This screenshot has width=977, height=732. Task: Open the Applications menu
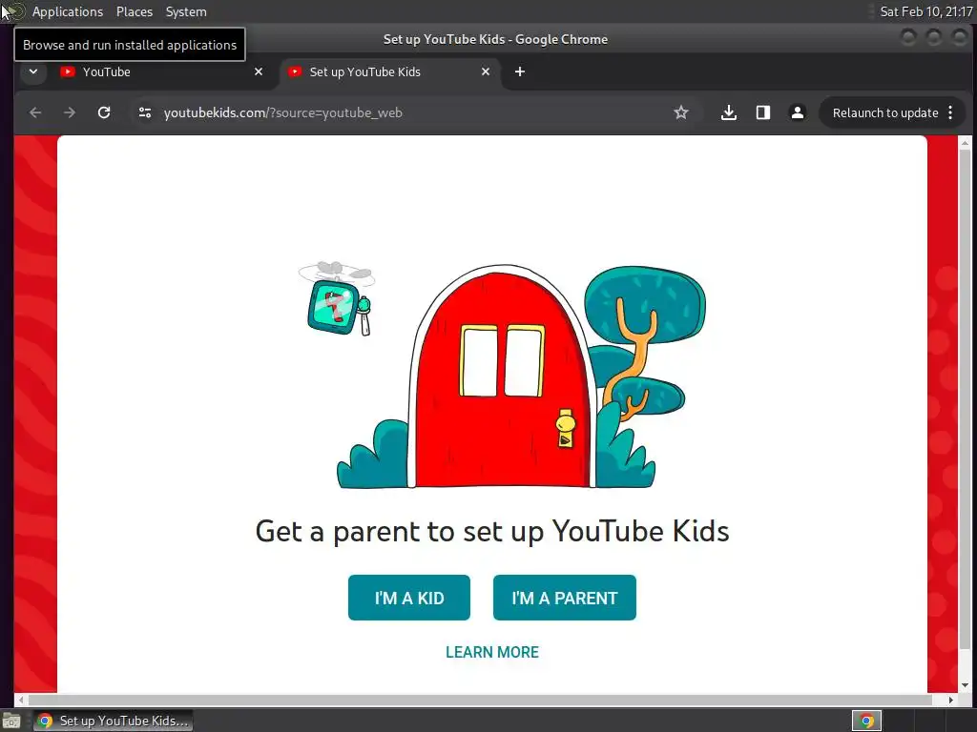coord(68,11)
